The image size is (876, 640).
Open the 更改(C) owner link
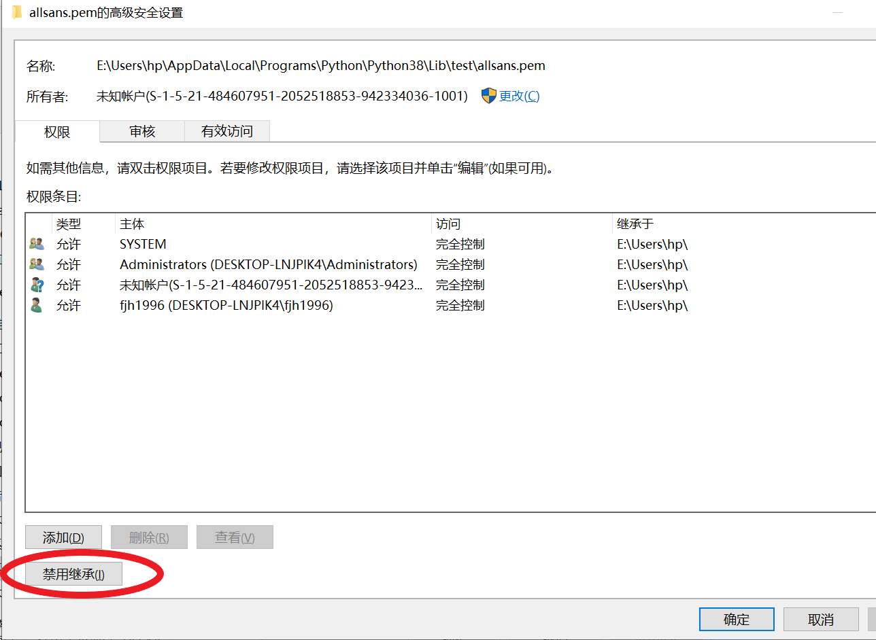(x=520, y=96)
